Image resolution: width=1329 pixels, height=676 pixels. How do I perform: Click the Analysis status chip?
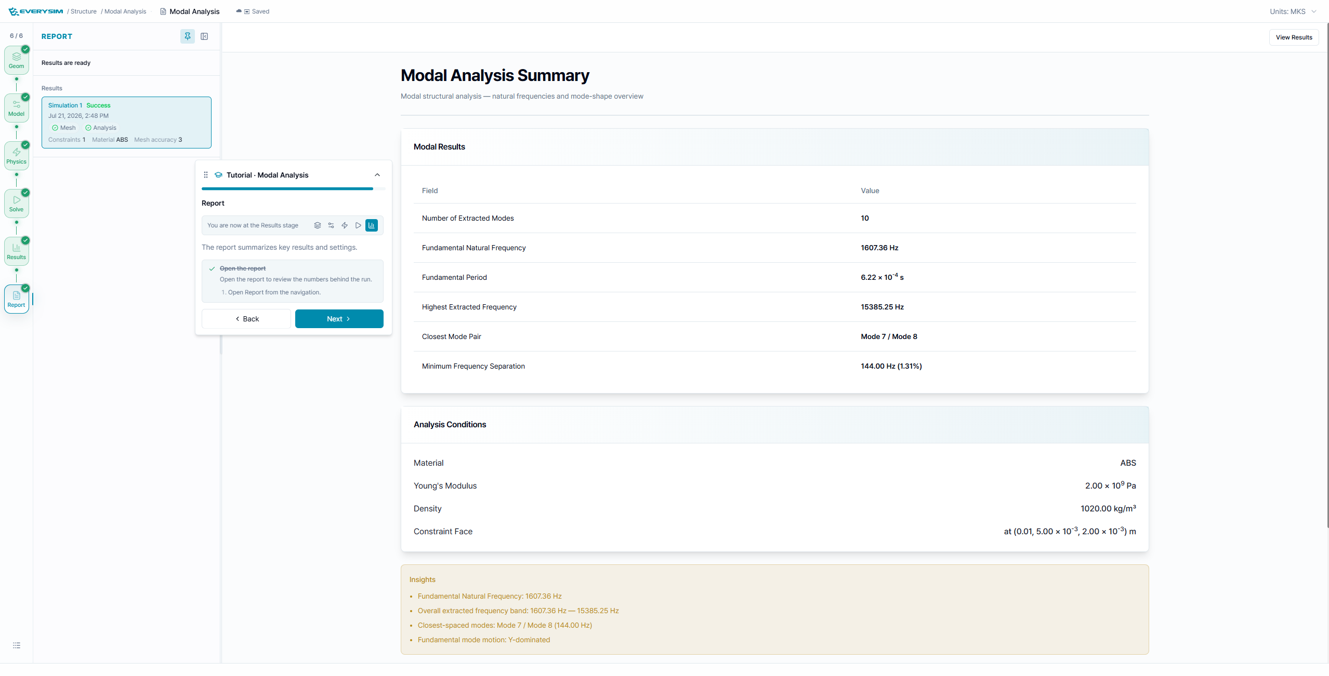point(101,128)
